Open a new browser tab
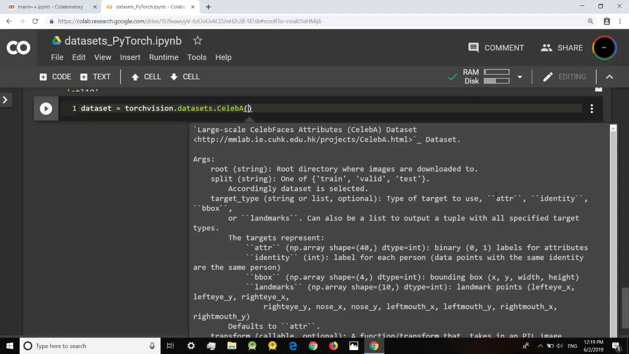This screenshot has width=629, height=354. click(208, 7)
